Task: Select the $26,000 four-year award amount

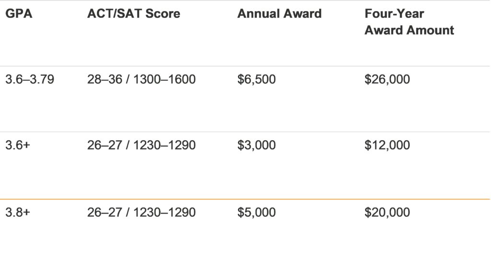Action: (x=387, y=79)
